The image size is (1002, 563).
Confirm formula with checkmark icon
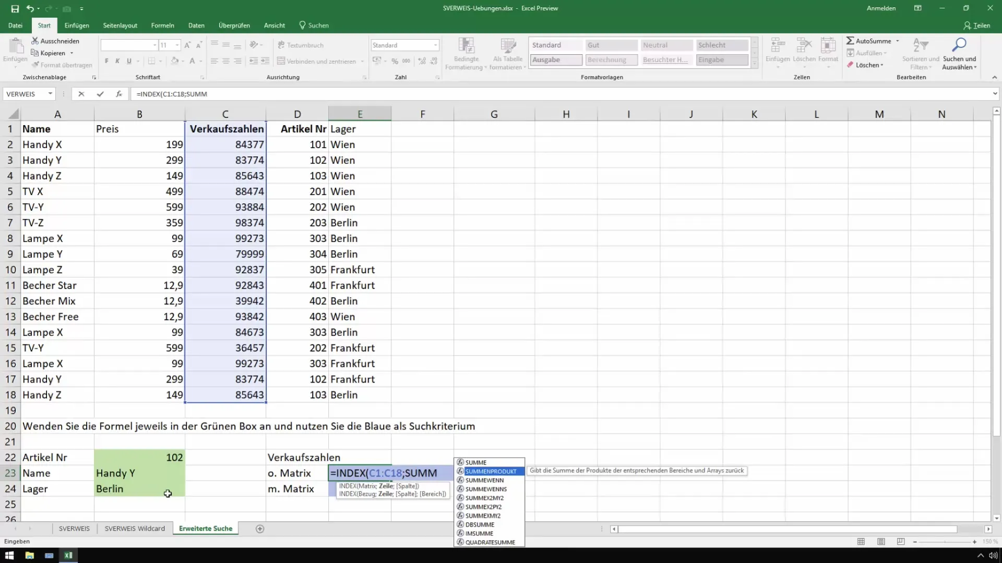pos(100,94)
